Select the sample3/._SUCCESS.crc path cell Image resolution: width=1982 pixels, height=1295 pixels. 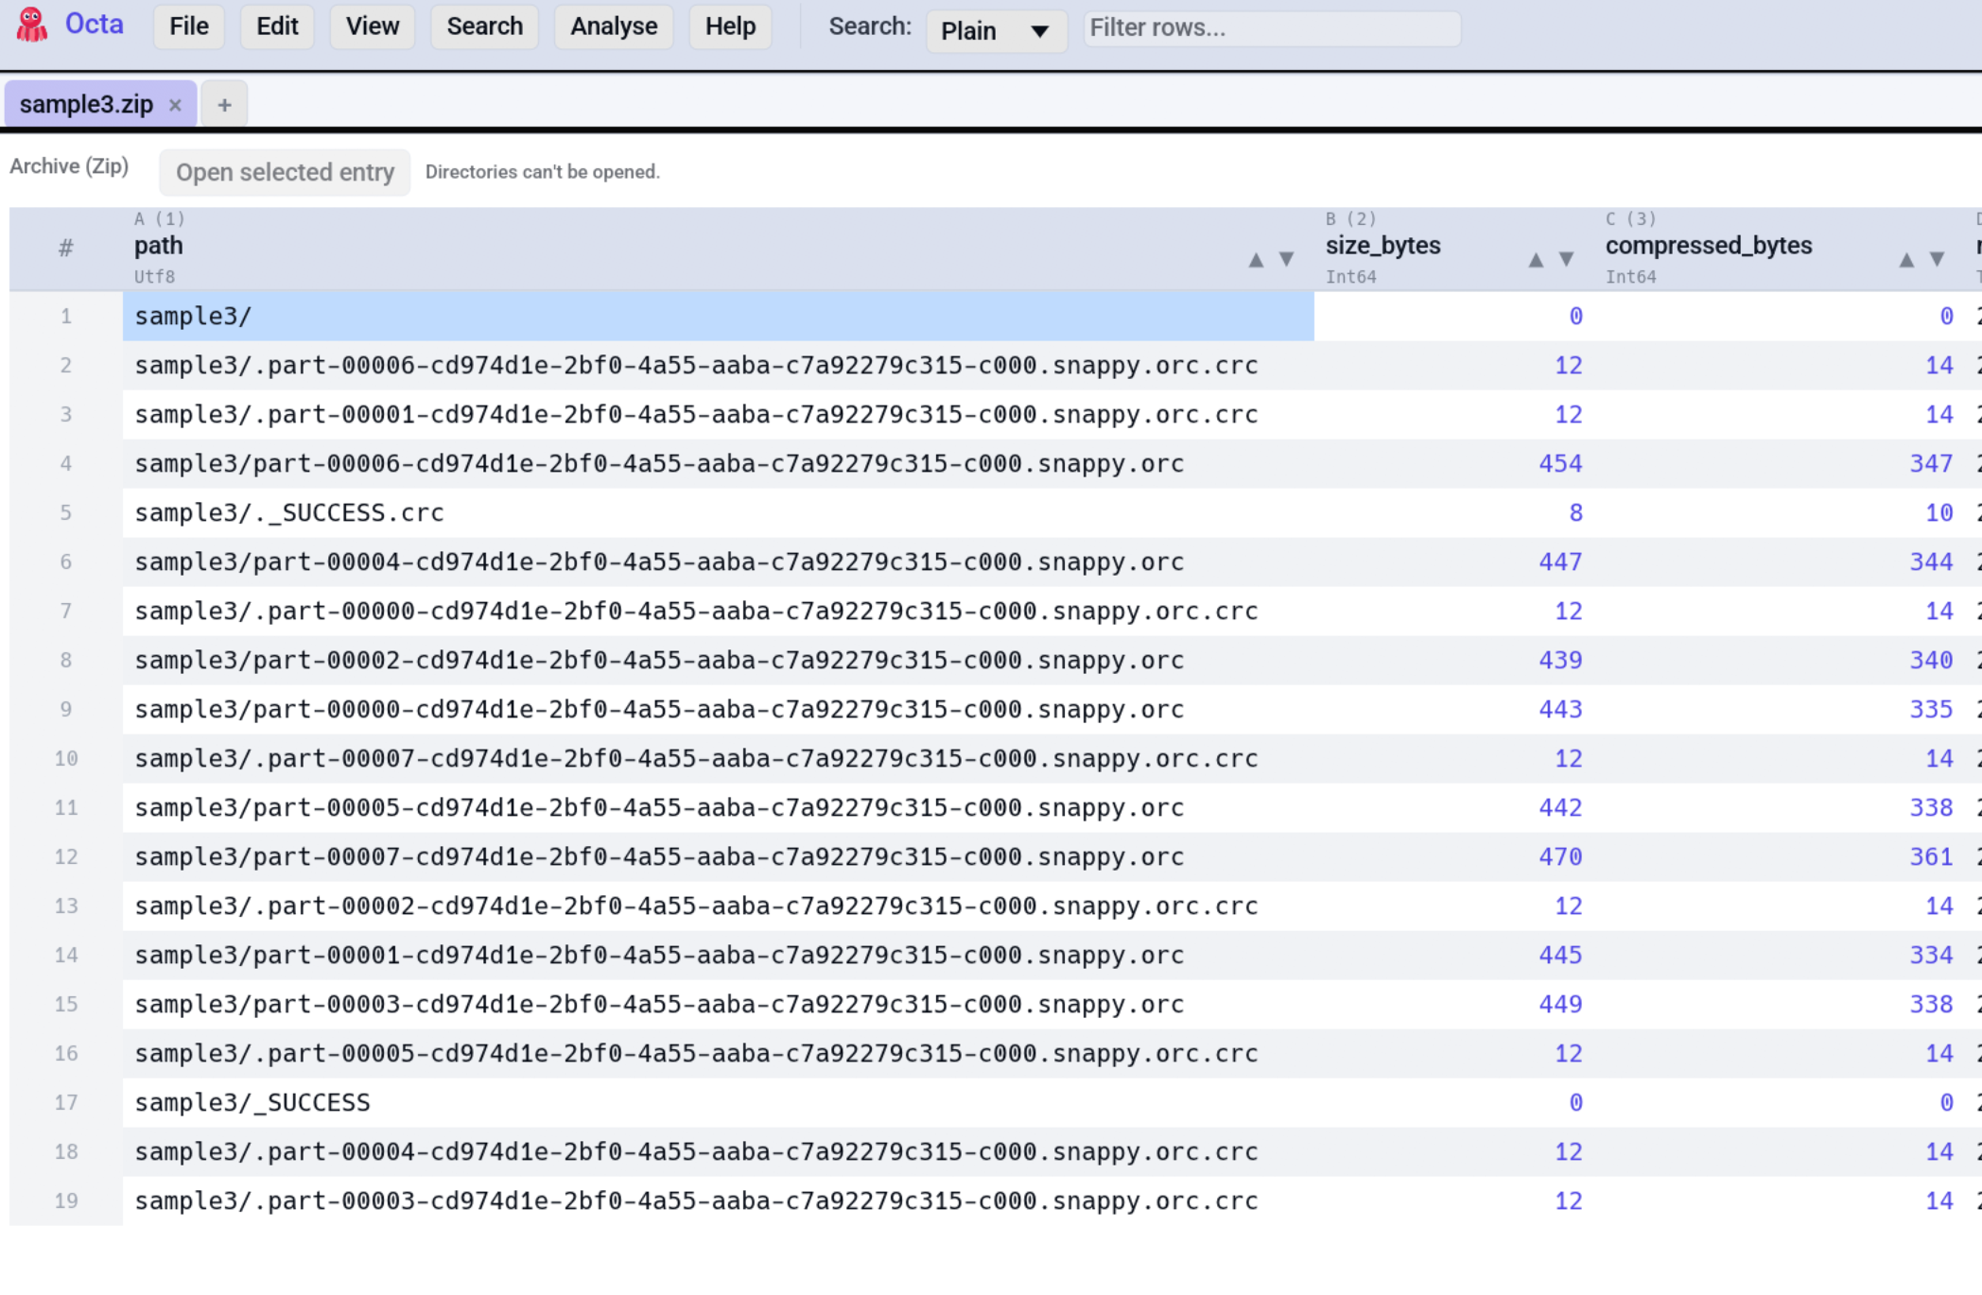pyautogui.click(x=719, y=513)
